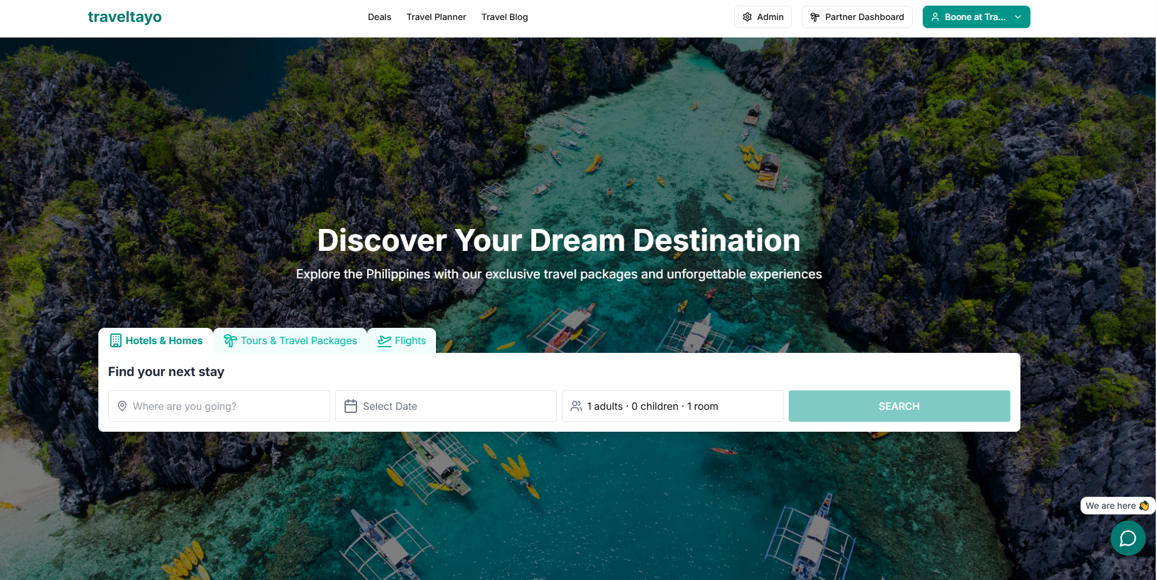This screenshot has width=1157, height=580.
Task: Switch to Tours & Travel Packages tab
Action: tap(290, 340)
